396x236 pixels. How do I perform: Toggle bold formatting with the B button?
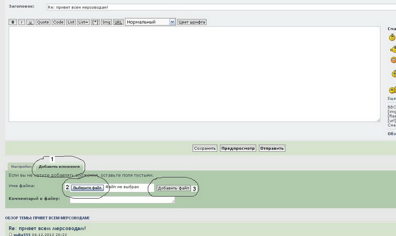click(13, 22)
